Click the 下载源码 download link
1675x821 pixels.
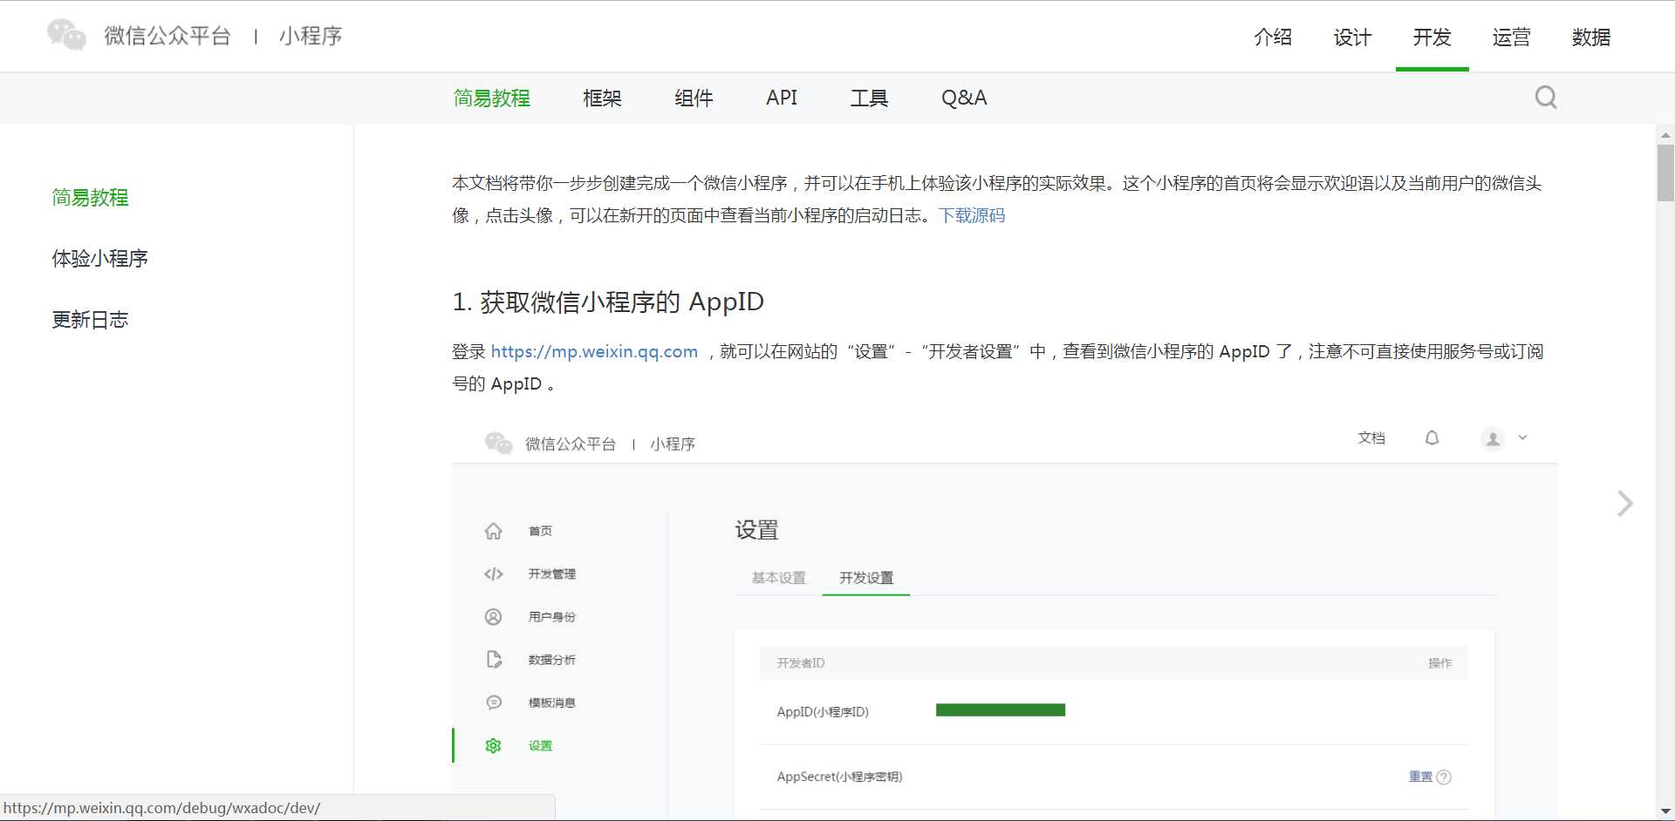tap(973, 215)
